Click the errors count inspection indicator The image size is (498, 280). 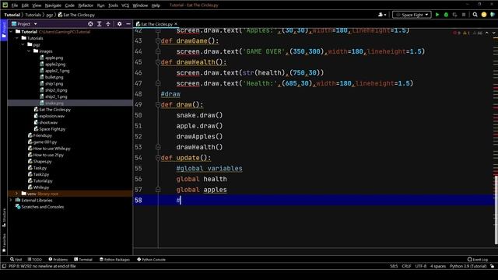457,33
